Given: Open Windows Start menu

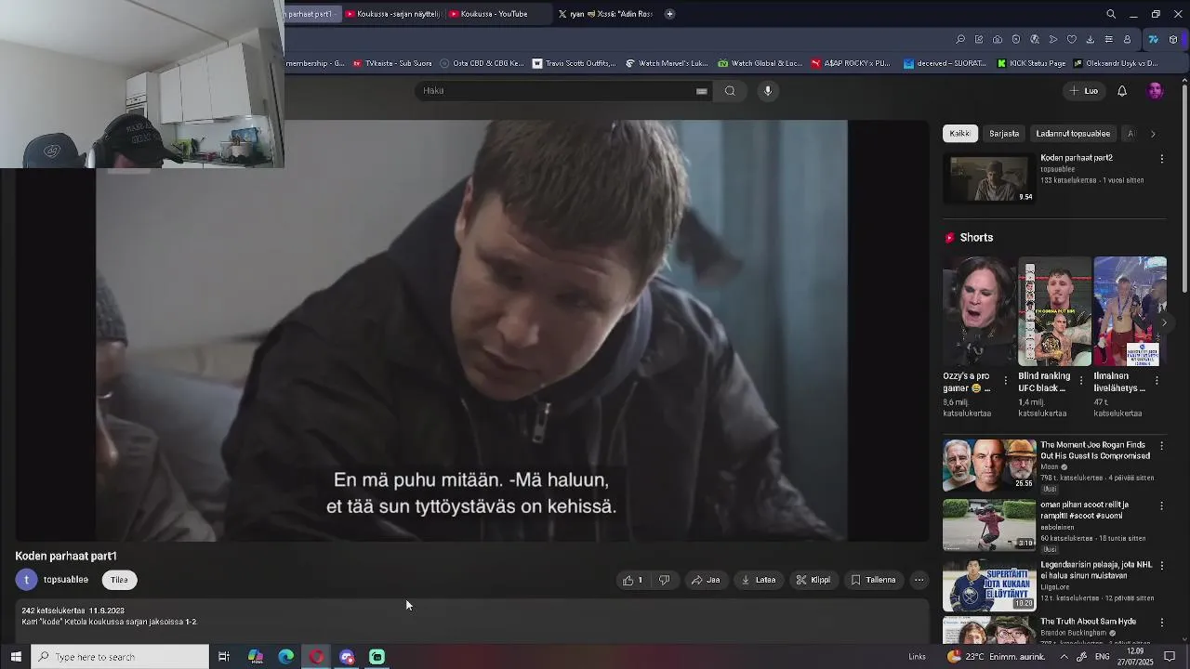Looking at the screenshot, I should [16, 657].
